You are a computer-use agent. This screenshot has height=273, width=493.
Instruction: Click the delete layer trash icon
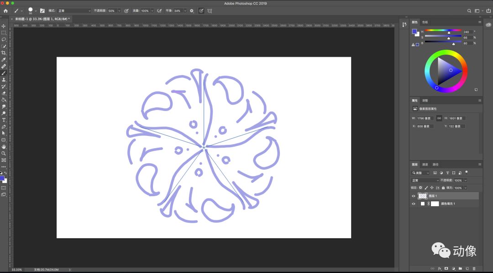pos(474,268)
